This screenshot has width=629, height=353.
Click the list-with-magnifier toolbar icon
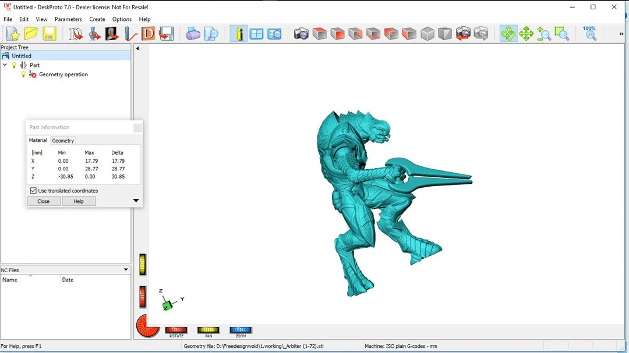pos(274,34)
